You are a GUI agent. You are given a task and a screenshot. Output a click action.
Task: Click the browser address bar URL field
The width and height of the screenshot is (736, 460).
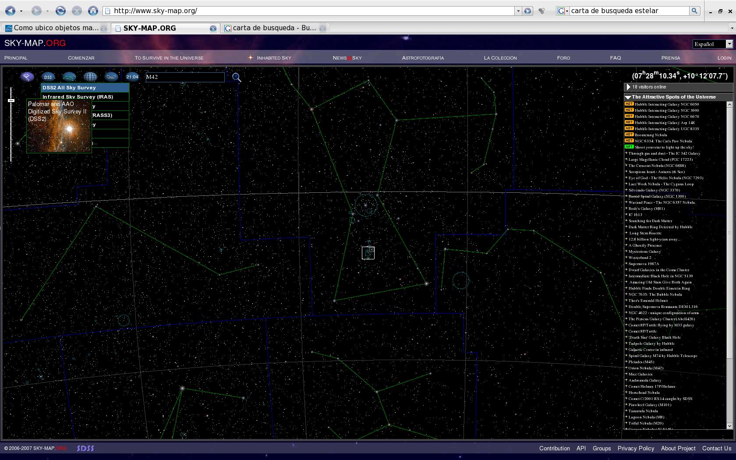pos(309,11)
